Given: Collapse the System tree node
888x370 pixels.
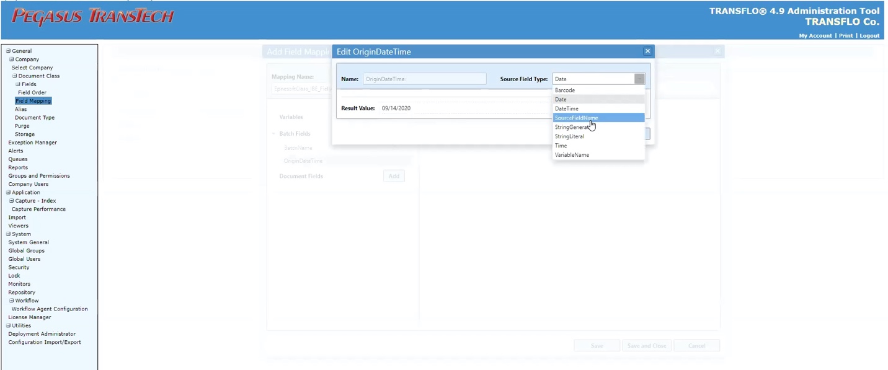Looking at the screenshot, I should point(8,234).
